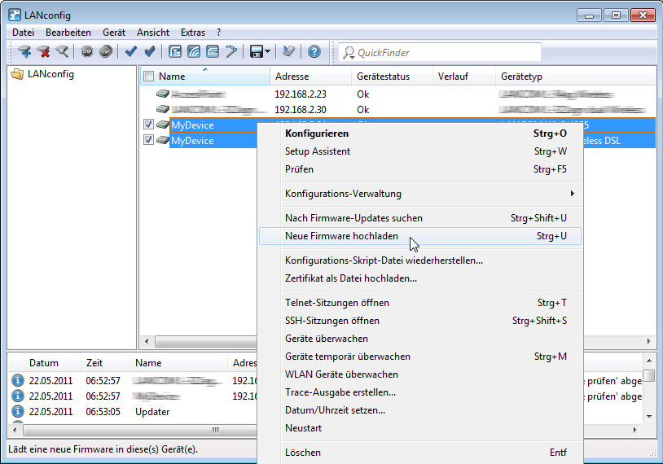Click the WLAN monitor toolbar icon

click(194, 52)
